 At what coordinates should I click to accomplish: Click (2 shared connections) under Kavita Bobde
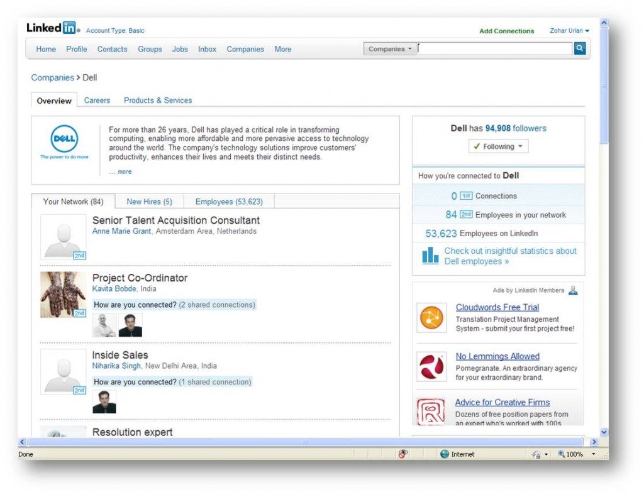tap(217, 305)
